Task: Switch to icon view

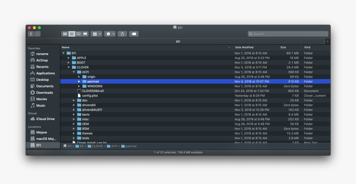Action: click(x=65, y=34)
